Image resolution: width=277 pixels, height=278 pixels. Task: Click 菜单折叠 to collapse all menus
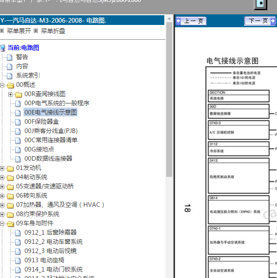[53, 31]
